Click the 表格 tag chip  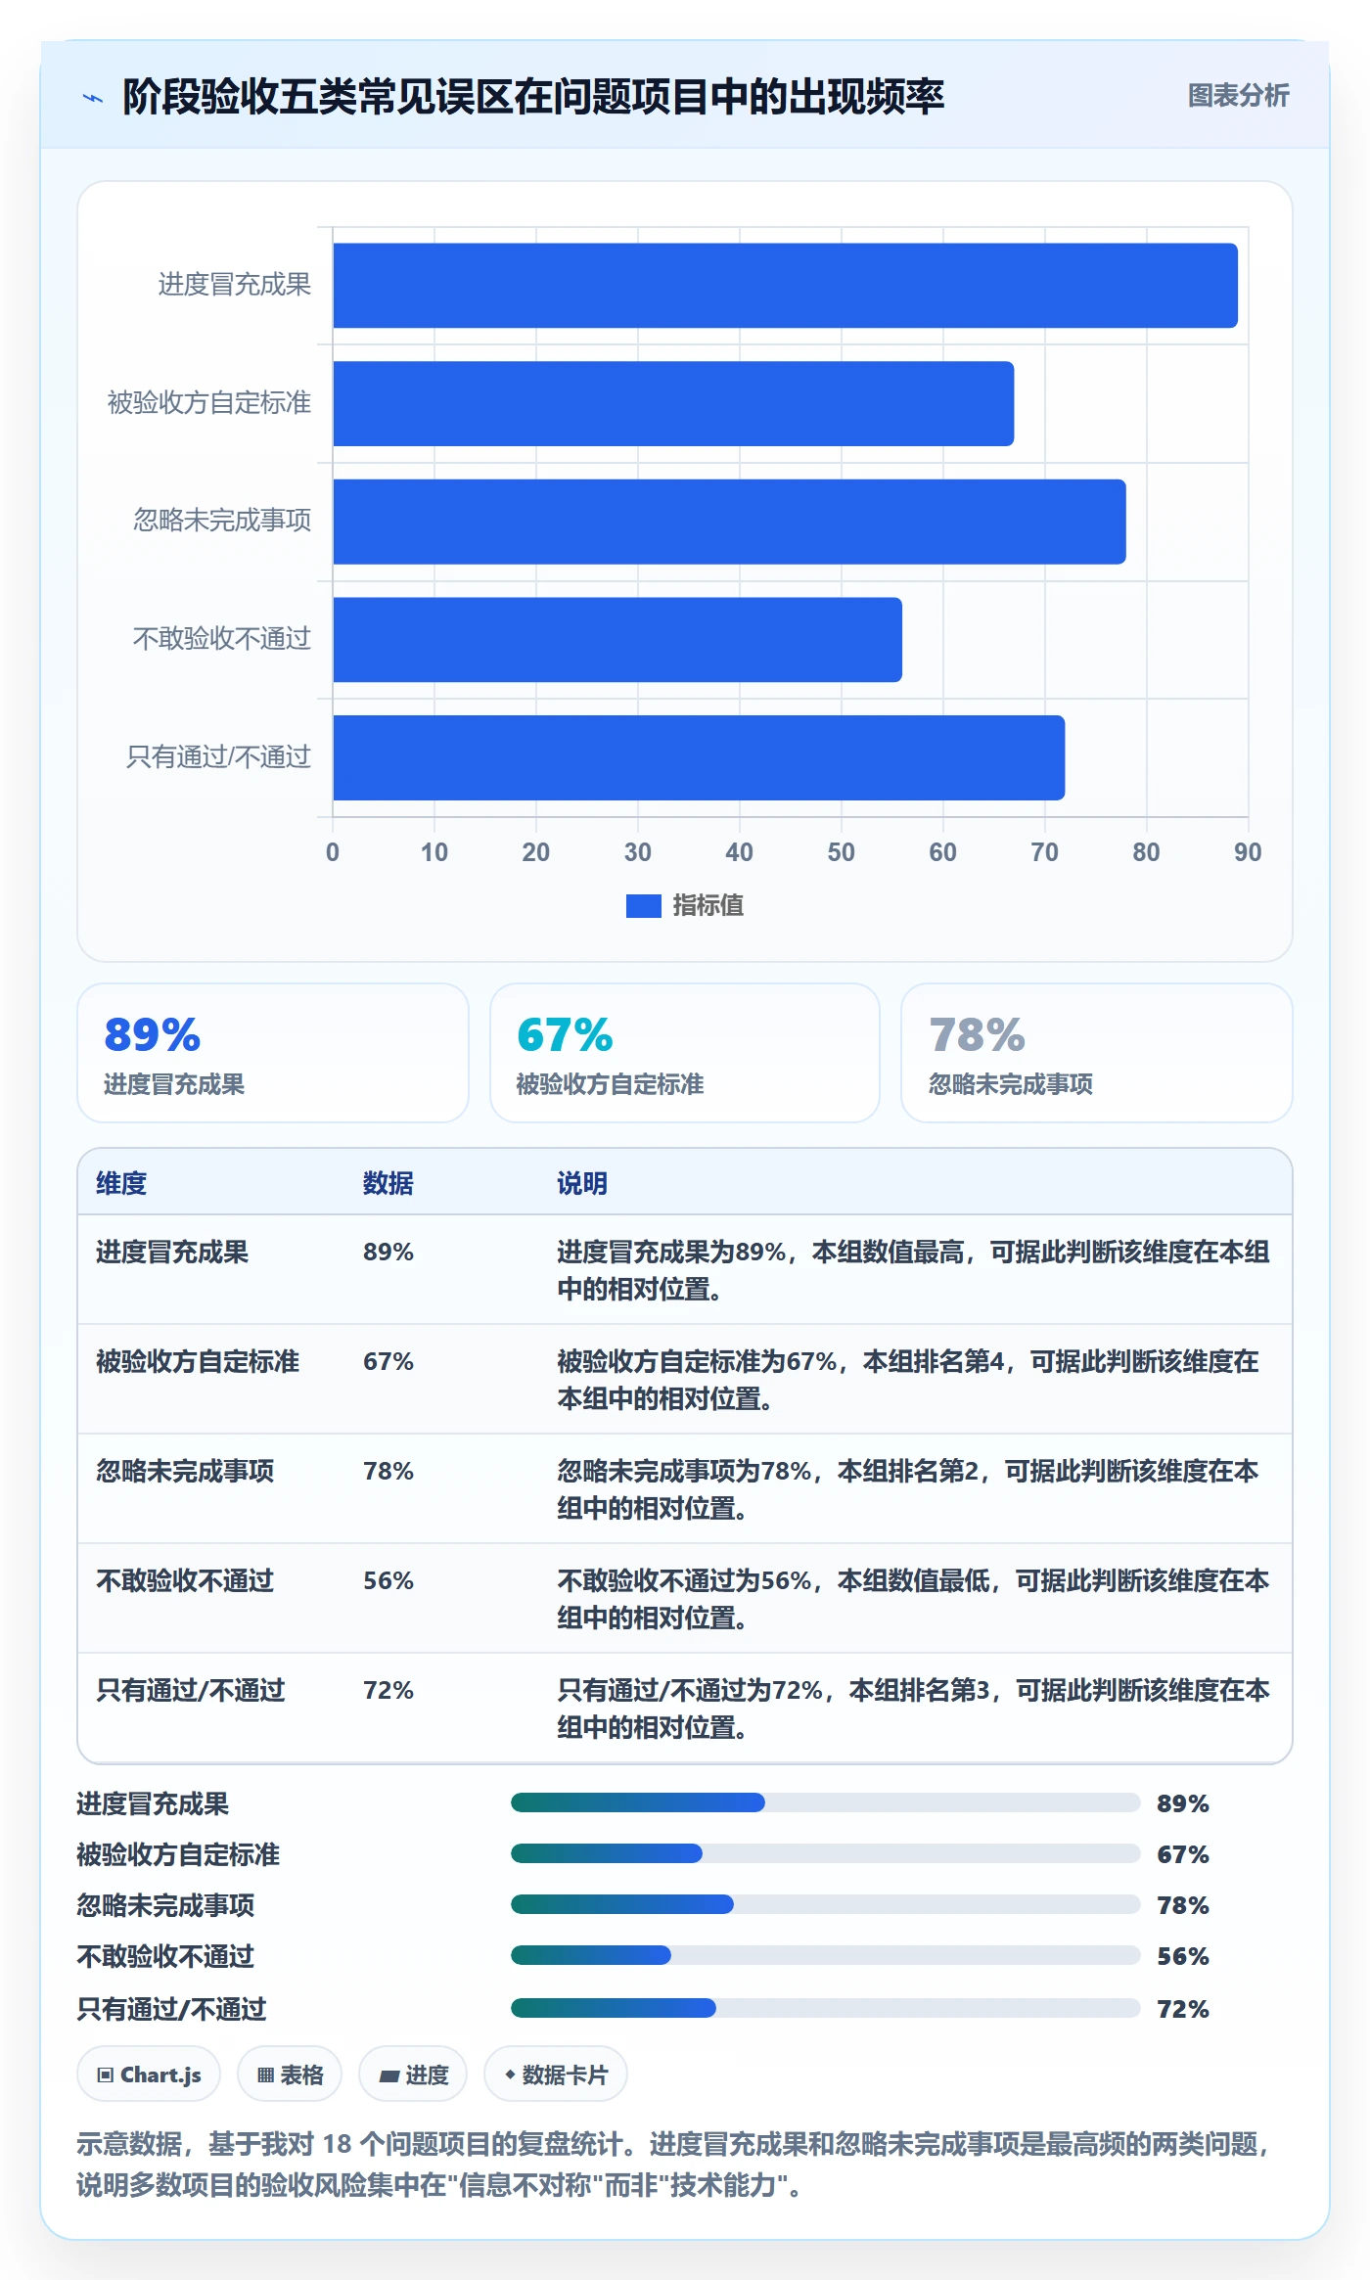click(290, 2075)
